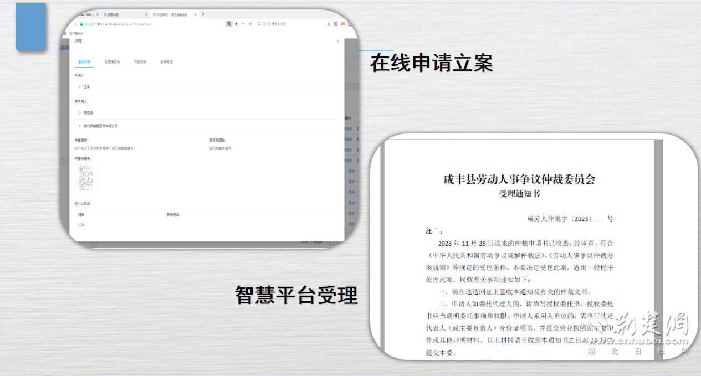The width and height of the screenshot is (701, 376).
Task: Click the lightning icon in the browser toolbar
Action: pos(236,24)
